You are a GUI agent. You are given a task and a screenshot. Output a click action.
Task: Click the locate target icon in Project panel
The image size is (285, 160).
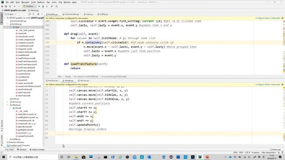point(29,14)
